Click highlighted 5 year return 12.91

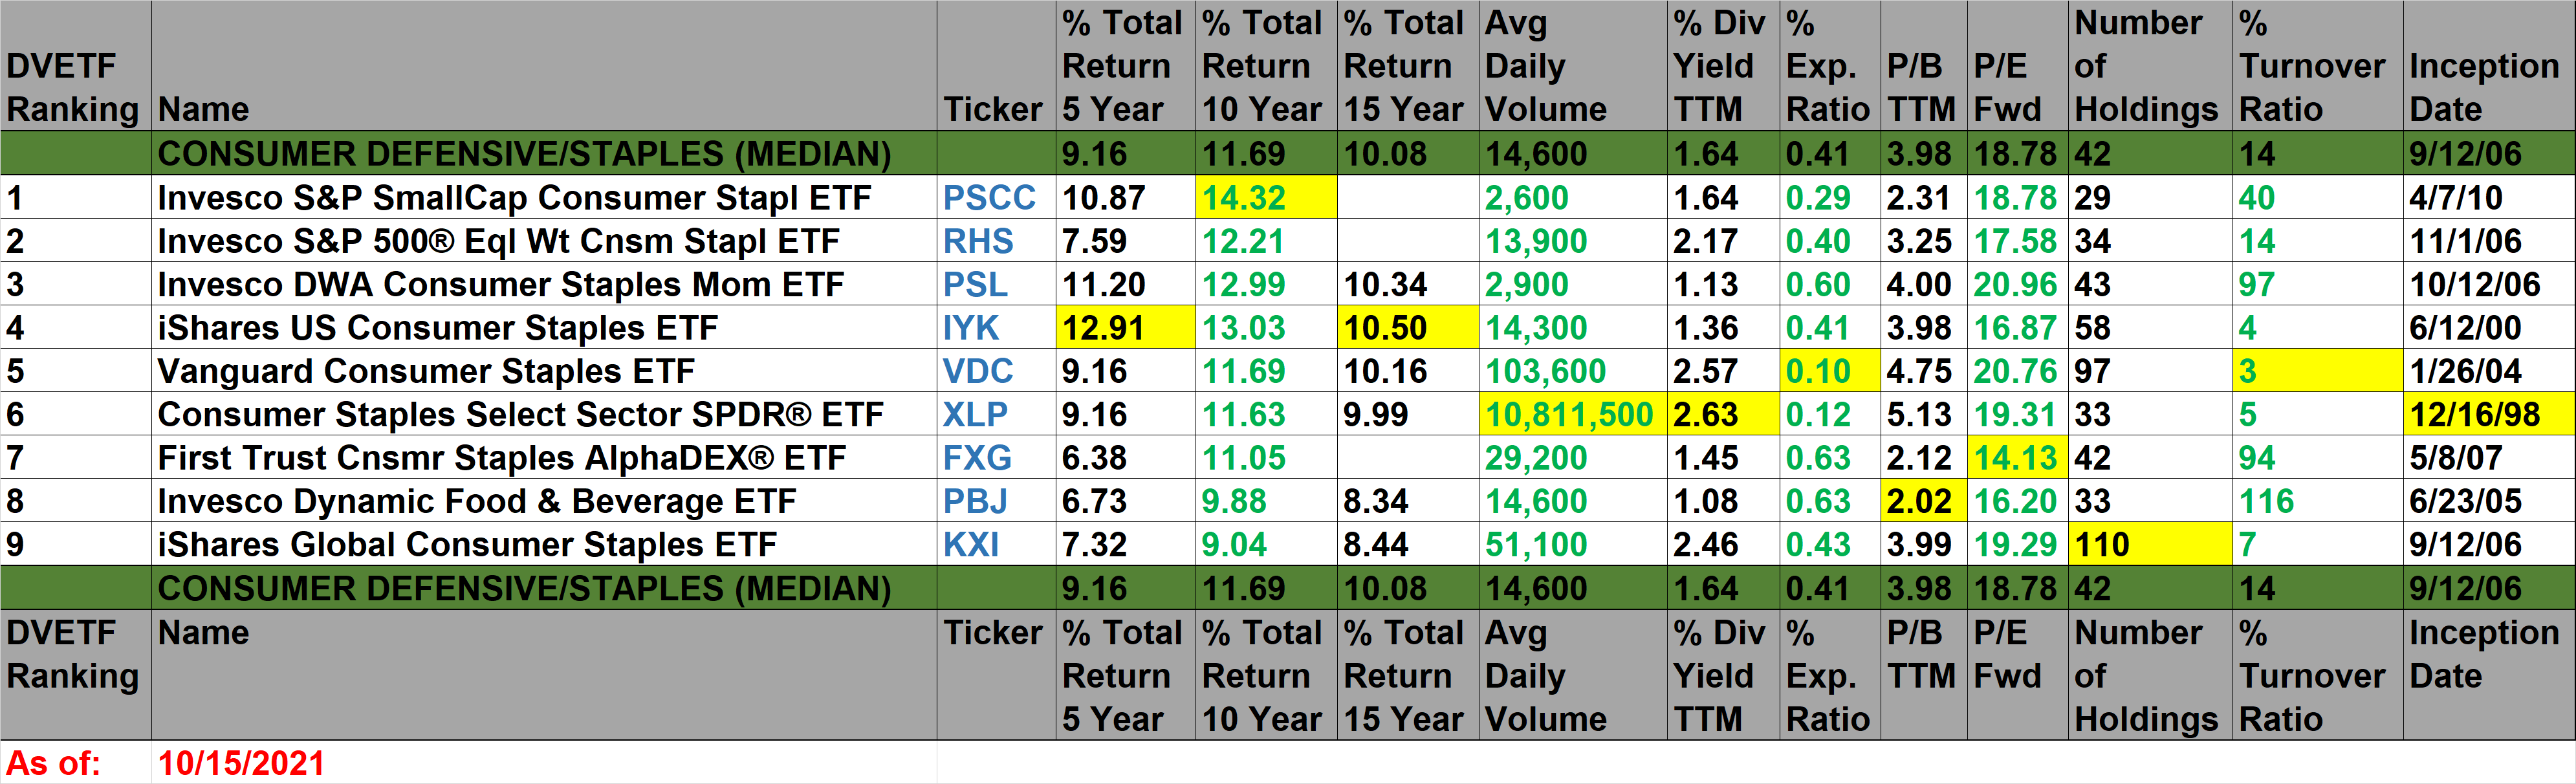coord(1126,327)
